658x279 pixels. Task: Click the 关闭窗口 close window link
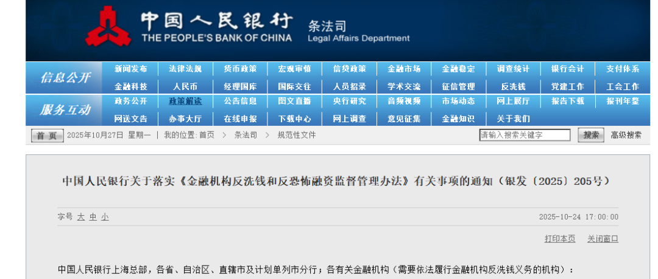point(603,239)
